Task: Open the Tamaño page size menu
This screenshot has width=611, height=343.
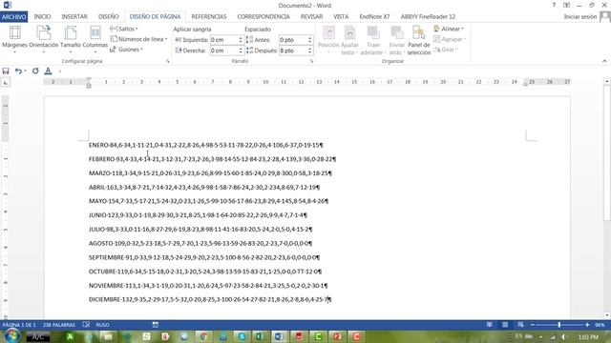Action: (71, 39)
